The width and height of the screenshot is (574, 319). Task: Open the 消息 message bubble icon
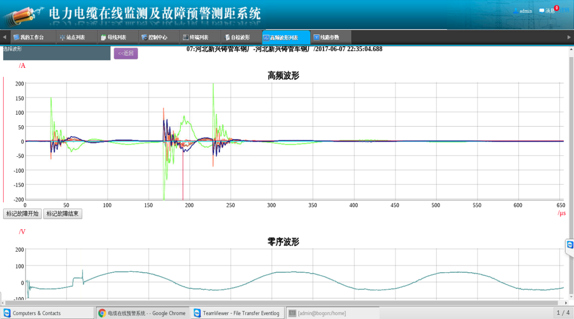click(541, 11)
